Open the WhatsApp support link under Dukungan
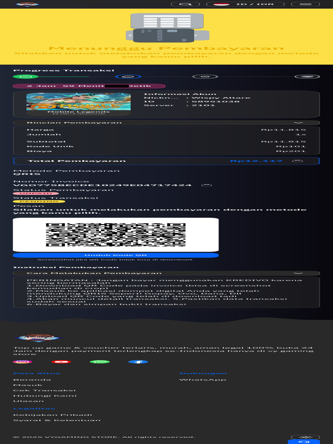 203,379
